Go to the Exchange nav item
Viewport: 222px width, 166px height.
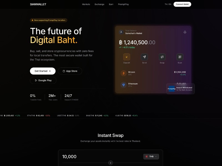tap(99, 4)
